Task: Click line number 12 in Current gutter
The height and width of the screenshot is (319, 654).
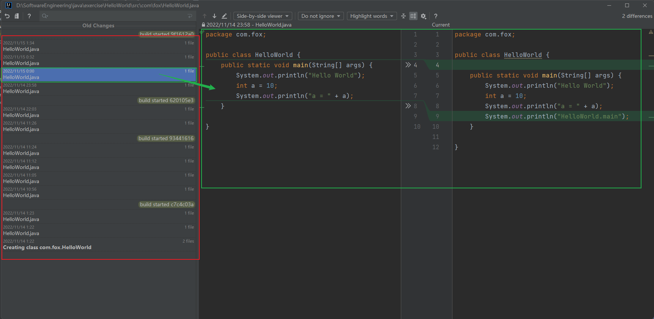Action: [436, 147]
